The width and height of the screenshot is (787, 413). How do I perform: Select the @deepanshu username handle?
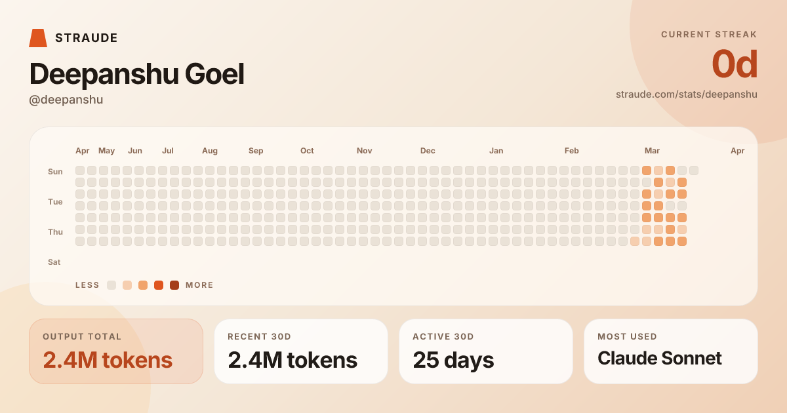pos(66,100)
